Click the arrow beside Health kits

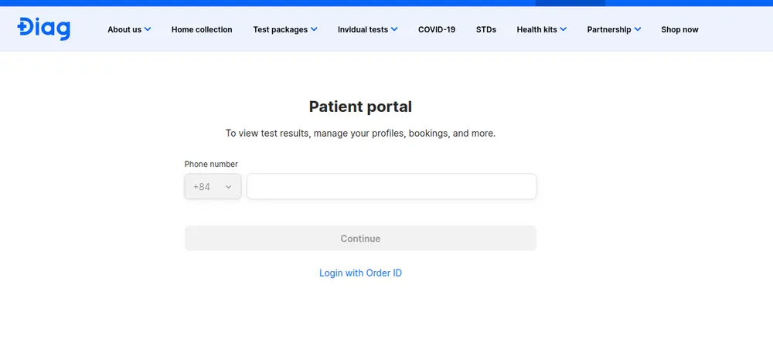[563, 29]
